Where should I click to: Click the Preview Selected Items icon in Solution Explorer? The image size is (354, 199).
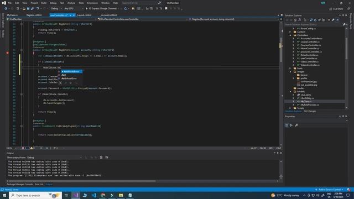pyautogui.click(x=337, y=20)
